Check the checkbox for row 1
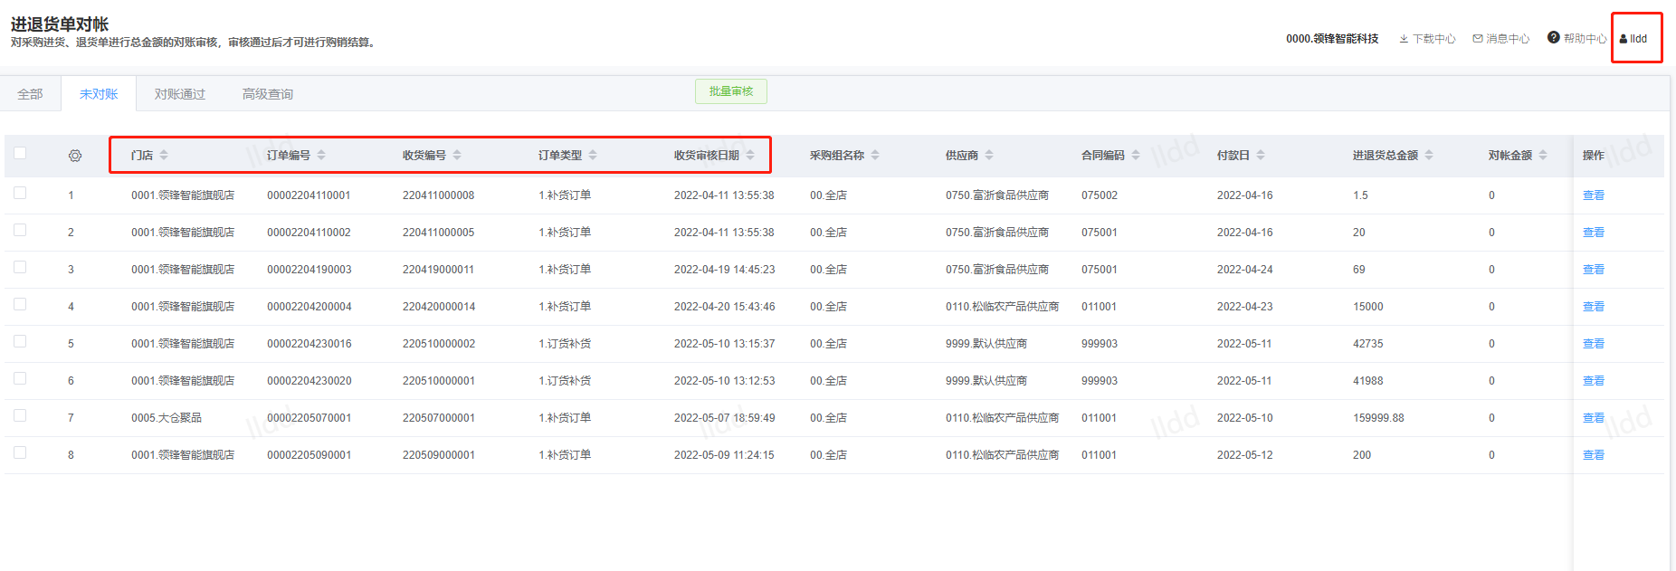This screenshot has width=1676, height=571. pyautogui.click(x=20, y=194)
